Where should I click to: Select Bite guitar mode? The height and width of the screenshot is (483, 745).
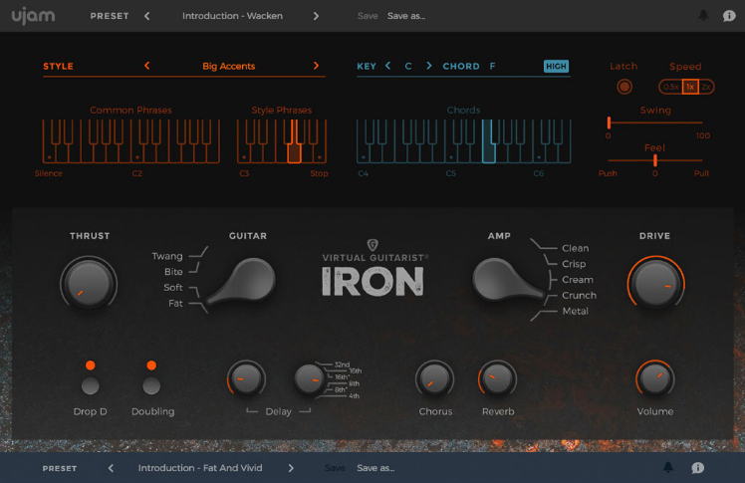(x=173, y=272)
